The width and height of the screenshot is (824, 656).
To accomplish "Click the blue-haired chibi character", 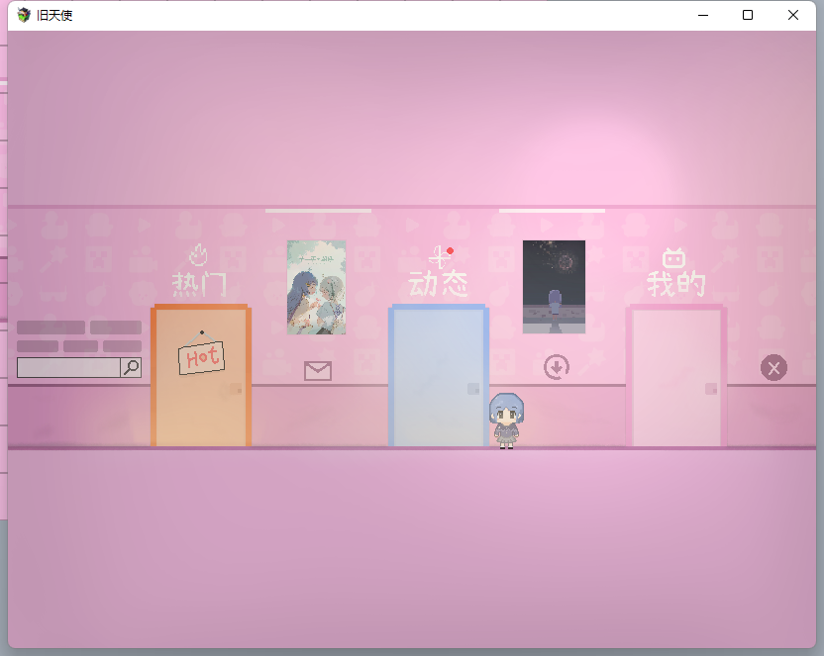I will coord(507,421).
